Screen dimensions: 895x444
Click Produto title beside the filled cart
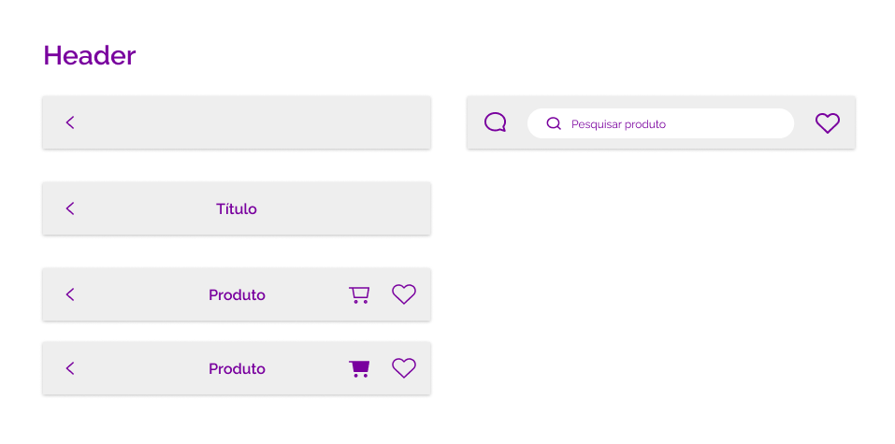237,368
